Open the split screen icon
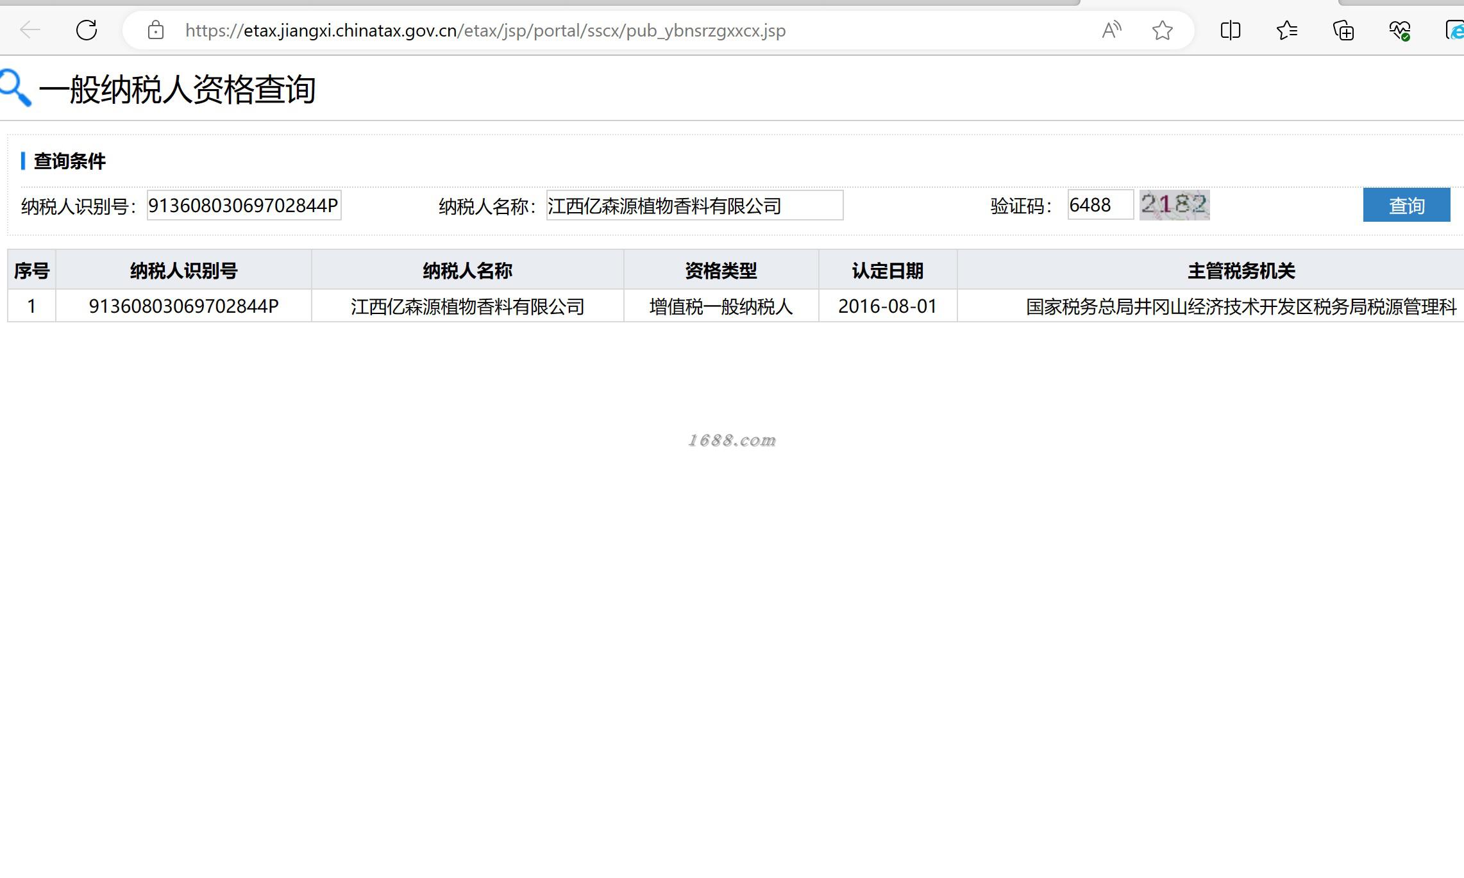The height and width of the screenshot is (878, 1464). coord(1230,30)
